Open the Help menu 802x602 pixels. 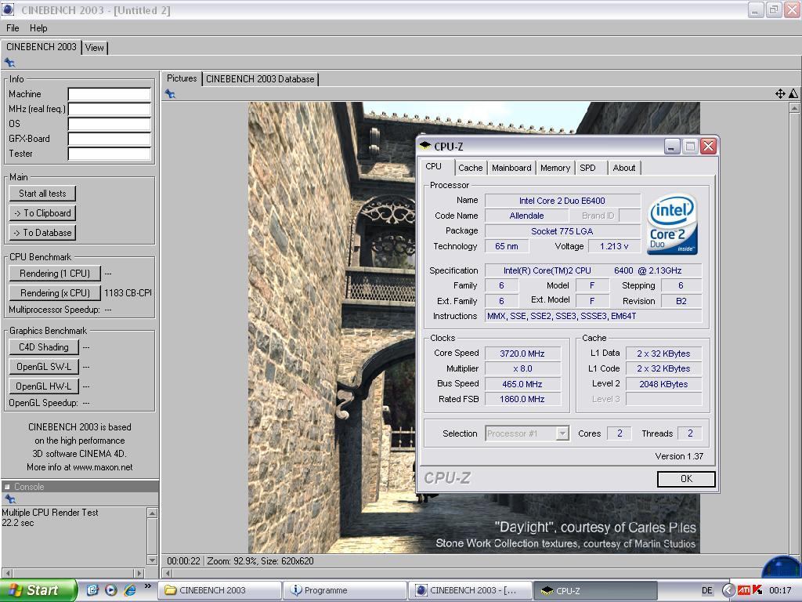(38, 28)
